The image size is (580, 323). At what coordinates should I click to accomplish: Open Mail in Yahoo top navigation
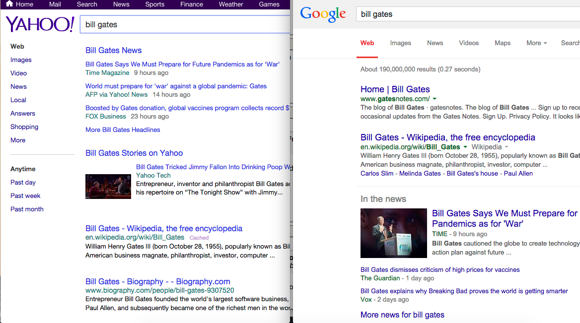[55, 4]
